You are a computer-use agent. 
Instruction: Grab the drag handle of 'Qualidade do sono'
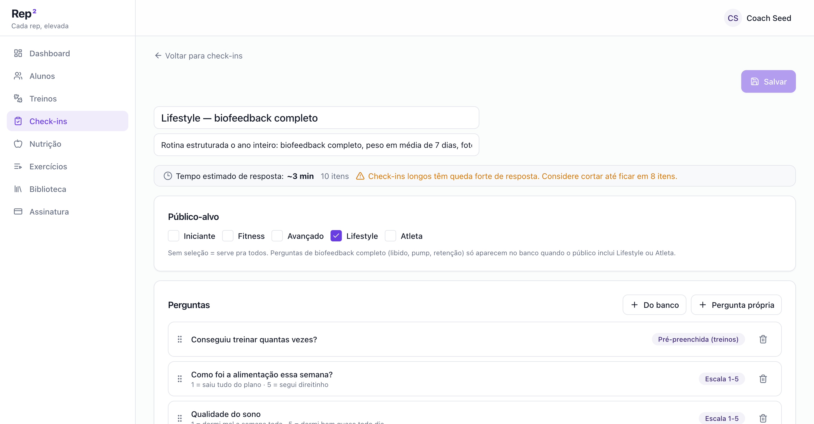(180, 418)
